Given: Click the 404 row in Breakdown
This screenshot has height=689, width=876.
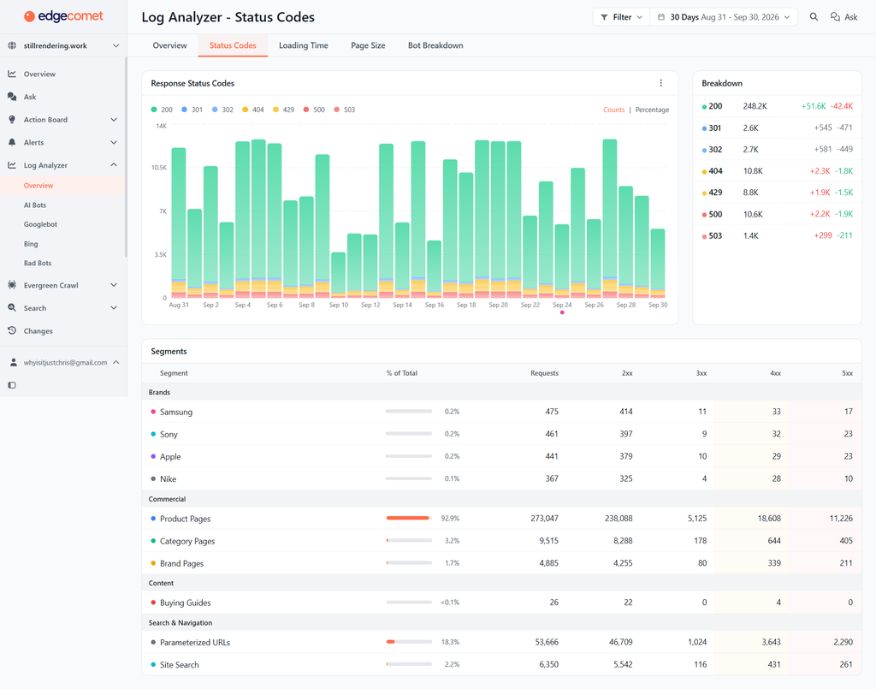Looking at the screenshot, I should (x=777, y=171).
